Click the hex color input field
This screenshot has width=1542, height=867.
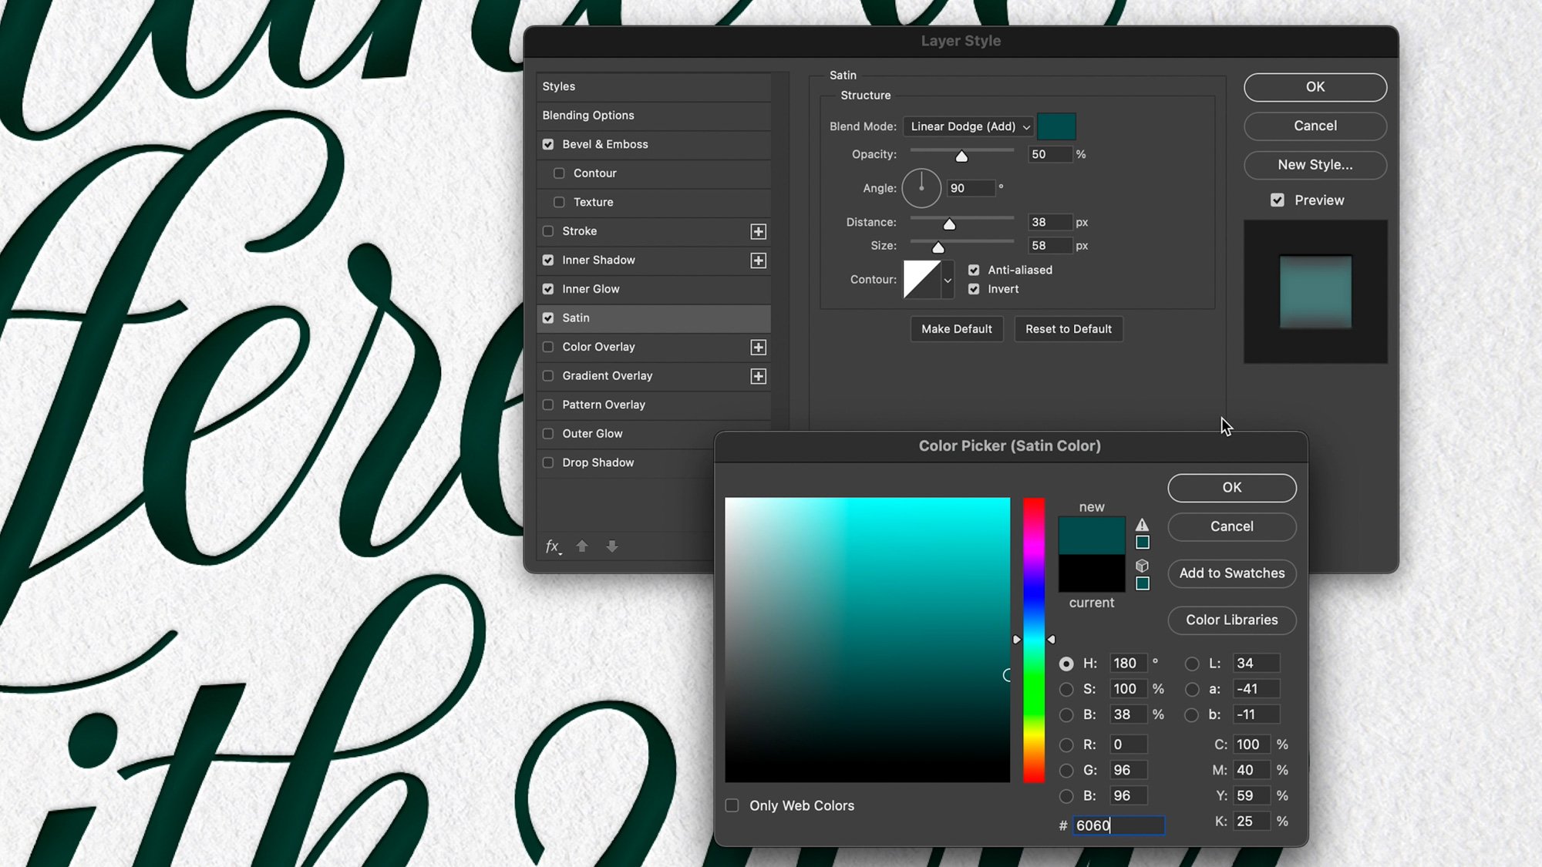click(x=1118, y=825)
